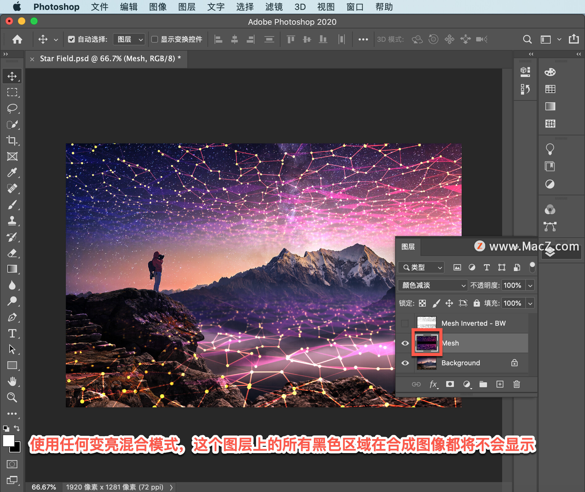Expand the 不透明度 opacity dropdown arrow
Image resolution: width=585 pixels, height=492 pixels.
click(x=530, y=285)
